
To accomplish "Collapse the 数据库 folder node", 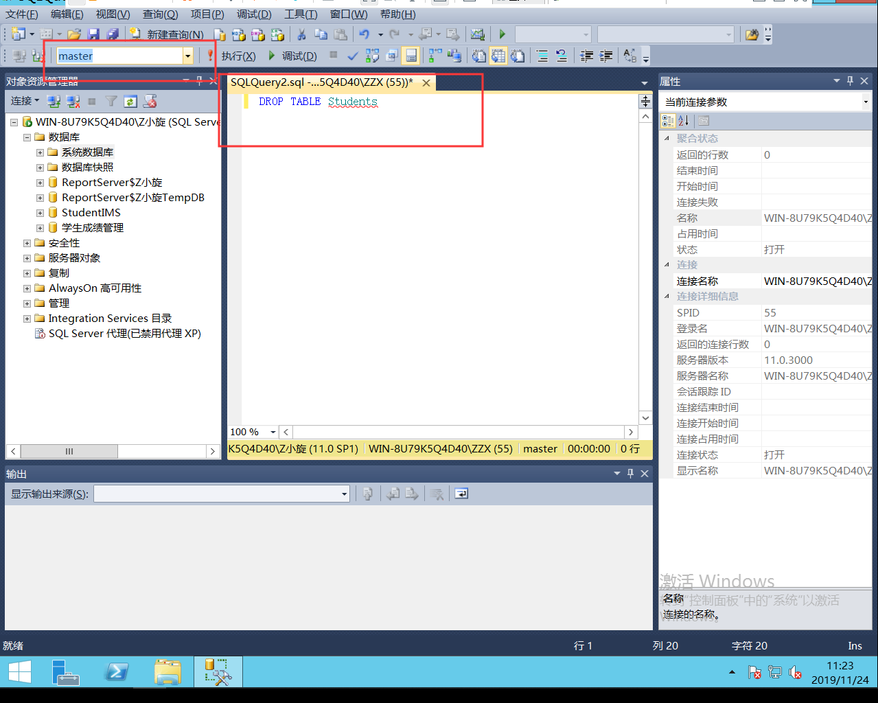I will point(27,137).
